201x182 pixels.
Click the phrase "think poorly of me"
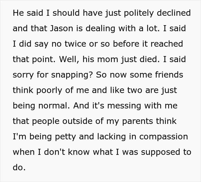click(x=51, y=90)
